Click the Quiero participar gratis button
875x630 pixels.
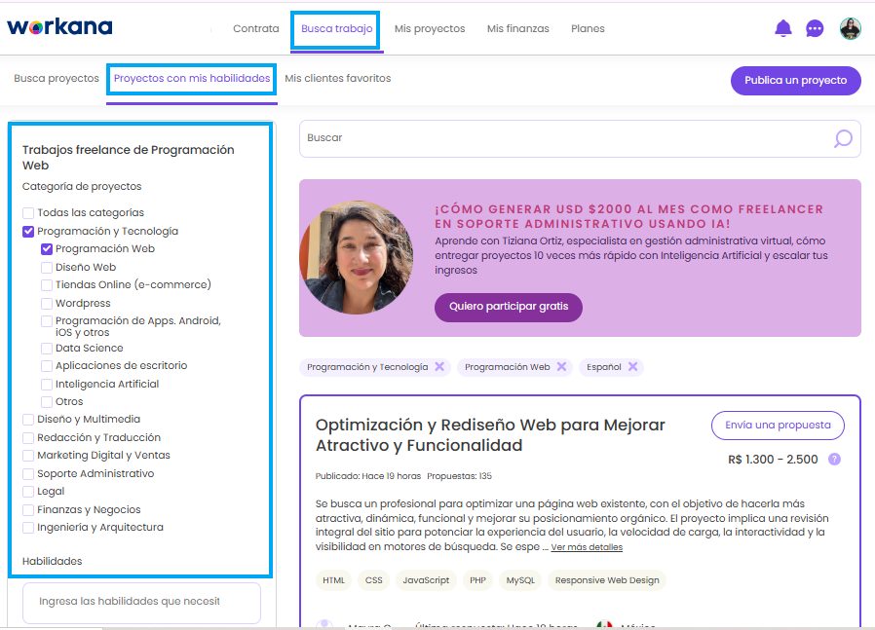(509, 307)
